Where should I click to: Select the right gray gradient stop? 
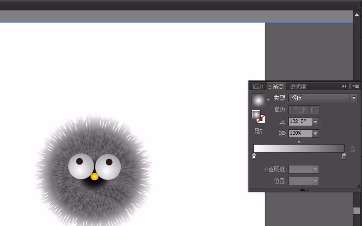coord(344,156)
